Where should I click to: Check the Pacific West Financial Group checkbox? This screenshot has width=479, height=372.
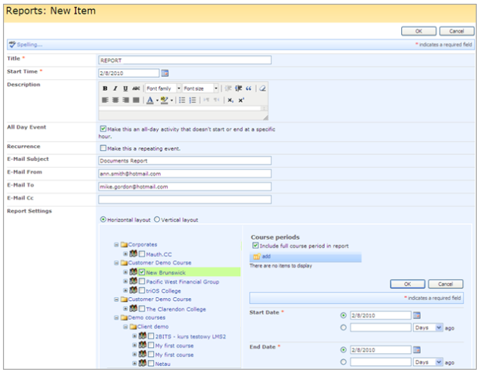click(142, 281)
